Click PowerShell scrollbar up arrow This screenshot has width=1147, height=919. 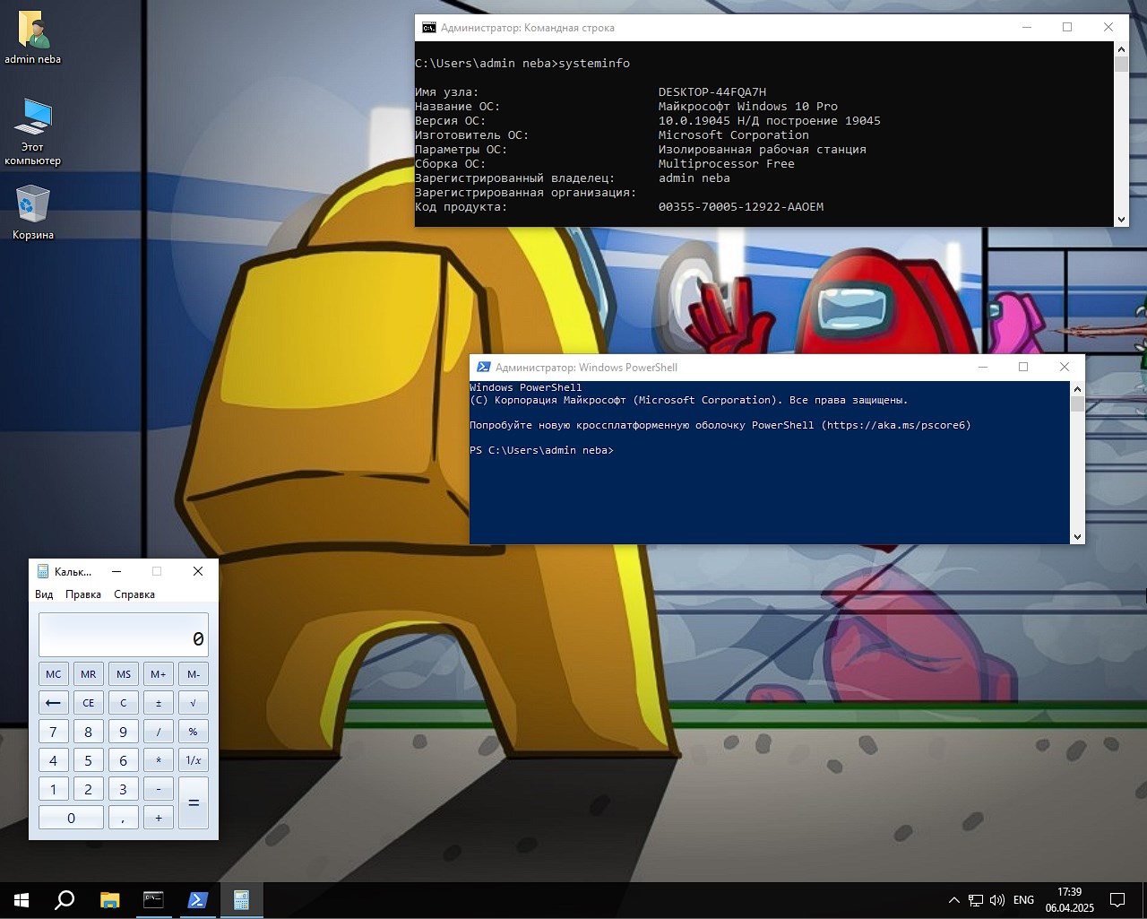pyautogui.click(x=1077, y=389)
